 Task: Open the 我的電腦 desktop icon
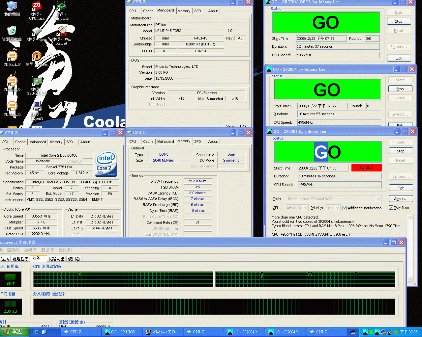[x=12, y=9]
